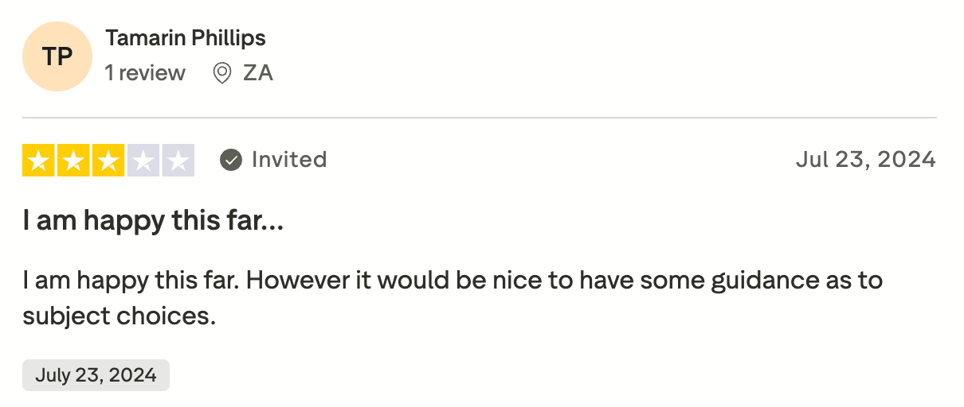Click the ZA country label
Screen dimensions: 964x407
(x=258, y=73)
